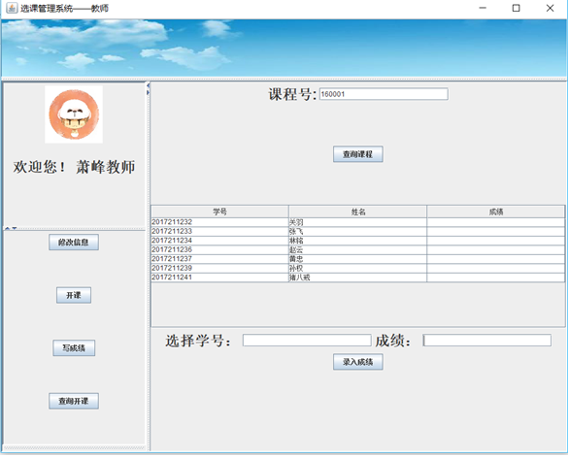Click the 成绩 column header

point(496,212)
